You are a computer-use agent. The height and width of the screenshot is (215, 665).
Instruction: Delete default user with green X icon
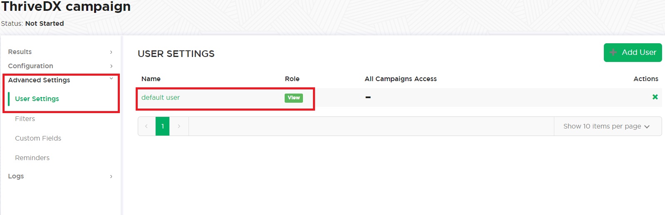[655, 97]
